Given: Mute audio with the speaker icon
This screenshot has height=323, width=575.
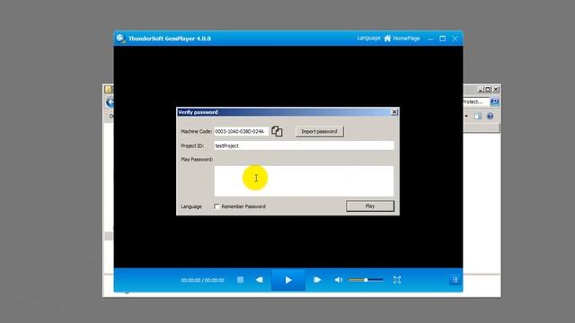Looking at the screenshot, I should (x=338, y=280).
